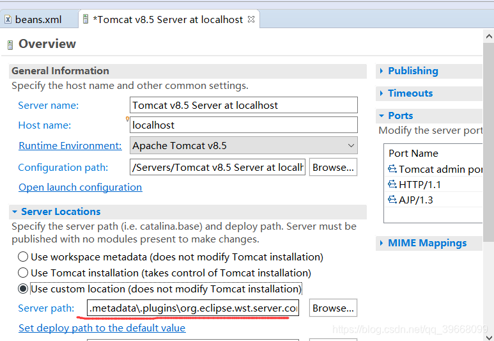Collapse the Server Locations section

pyautogui.click(x=15, y=212)
